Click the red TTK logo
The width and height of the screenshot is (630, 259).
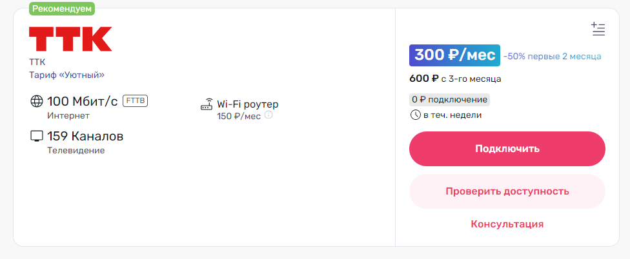coord(70,39)
